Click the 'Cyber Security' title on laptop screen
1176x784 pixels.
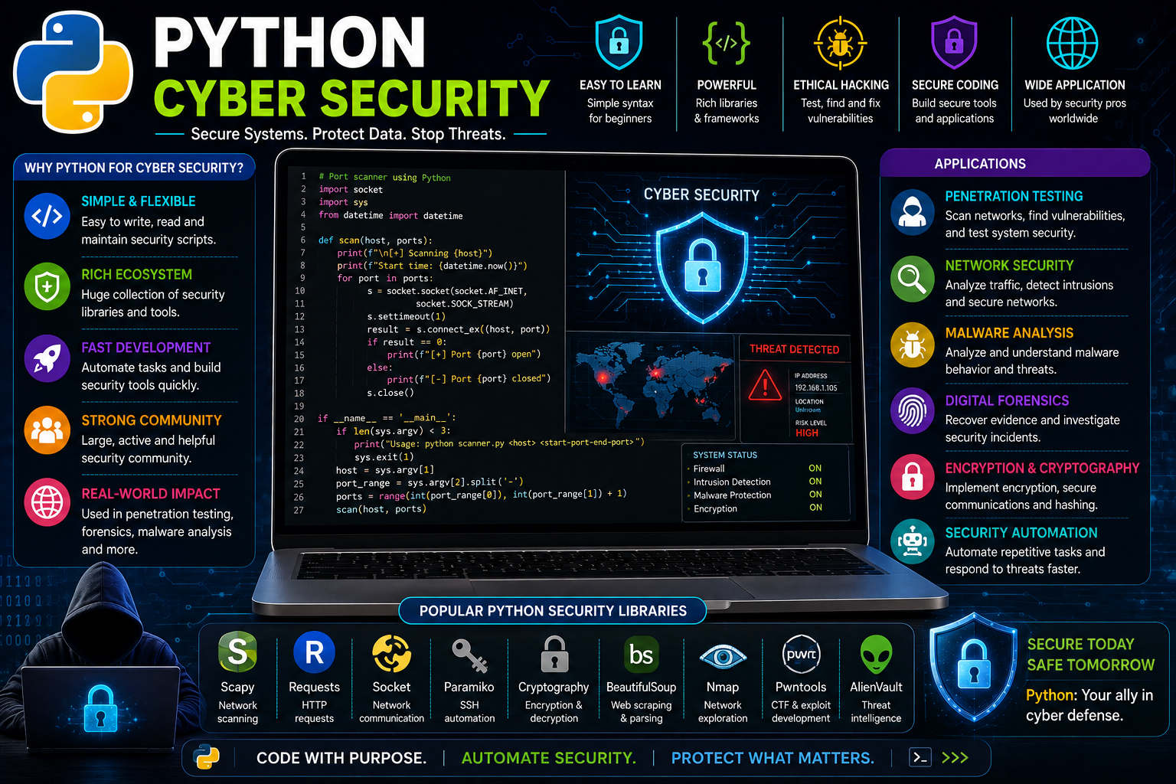point(701,195)
